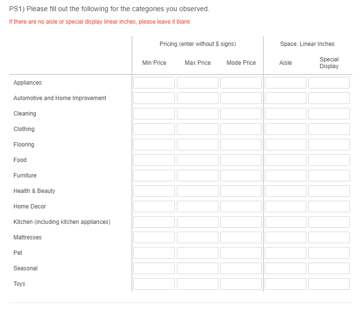The image size is (361, 310).
Task: Select the Furniture Min Price field
Action: [x=154, y=176]
